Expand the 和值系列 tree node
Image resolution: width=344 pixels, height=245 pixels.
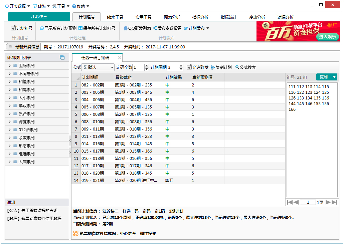(x=10, y=81)
